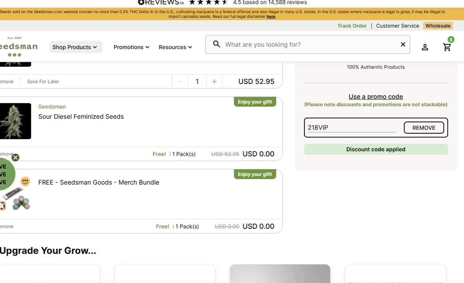Decrease quantity with the minus button
This screenshot has height=283, width=464.
click(180, 82)
